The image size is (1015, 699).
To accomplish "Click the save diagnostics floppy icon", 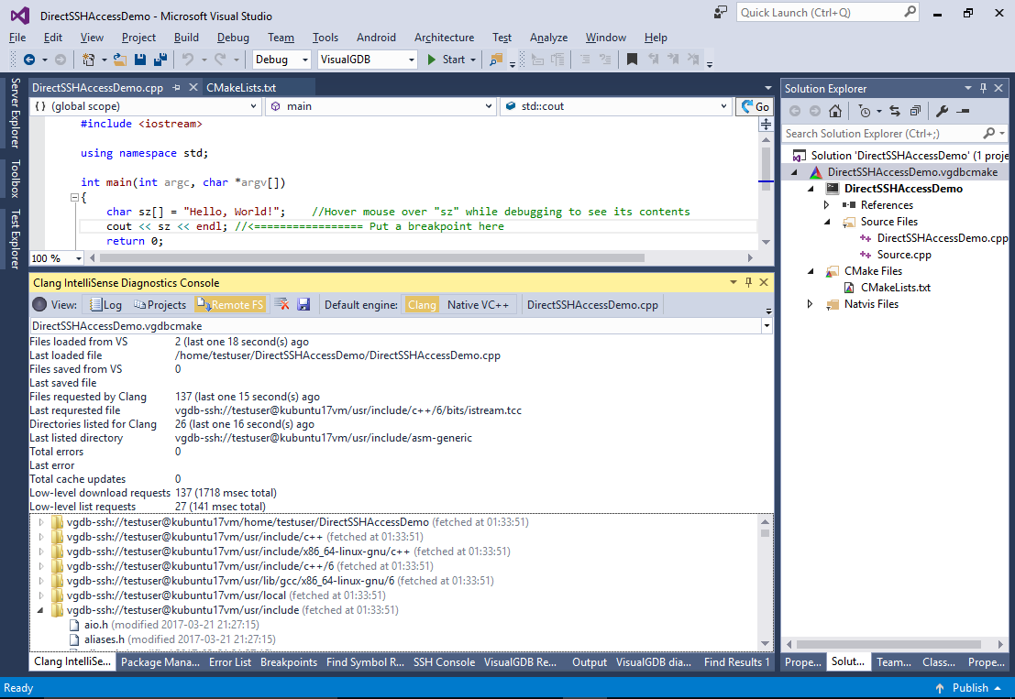I will pyautogui.click(x=303, y=304).
